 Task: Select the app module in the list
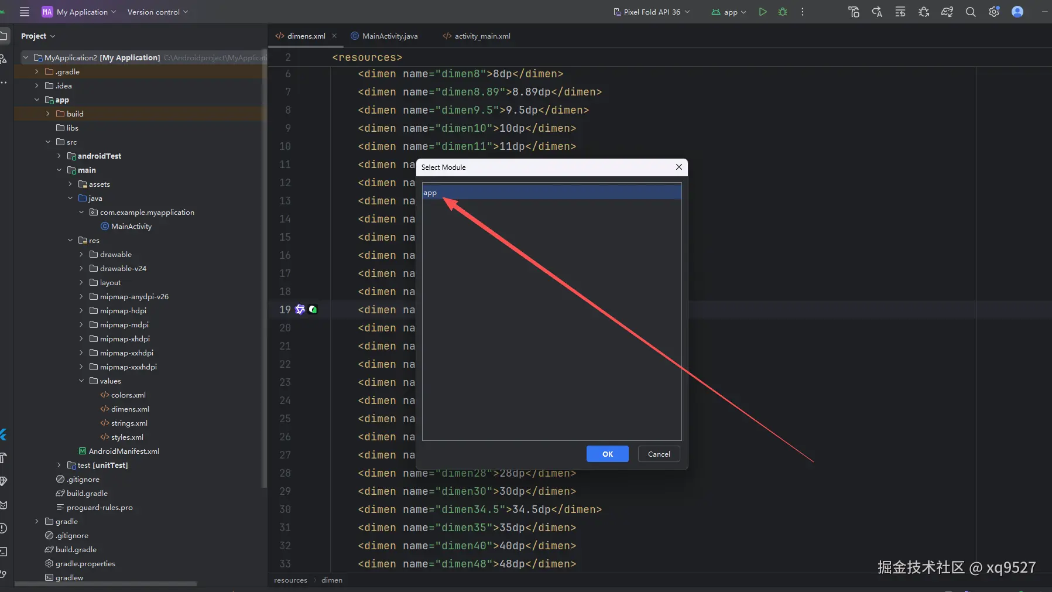point(551,193)
